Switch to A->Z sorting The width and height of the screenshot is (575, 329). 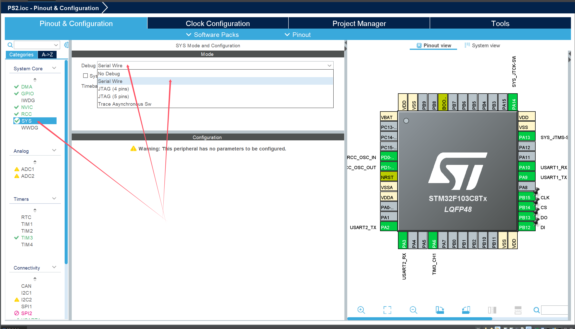[x=47, y=55]
